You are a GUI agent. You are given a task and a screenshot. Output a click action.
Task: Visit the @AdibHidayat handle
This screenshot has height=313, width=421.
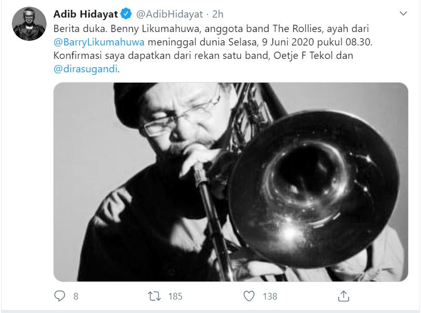tap(170, 14)
